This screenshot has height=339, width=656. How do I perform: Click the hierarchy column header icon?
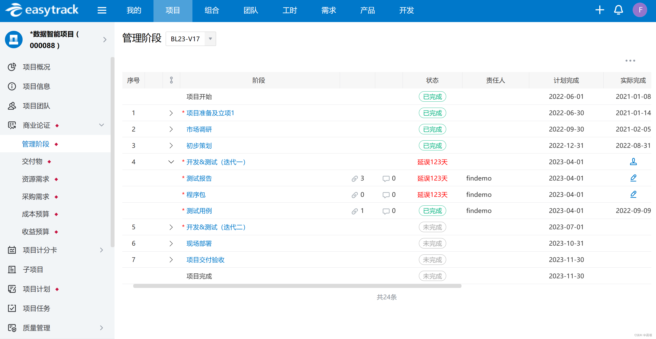click(171, 80)
